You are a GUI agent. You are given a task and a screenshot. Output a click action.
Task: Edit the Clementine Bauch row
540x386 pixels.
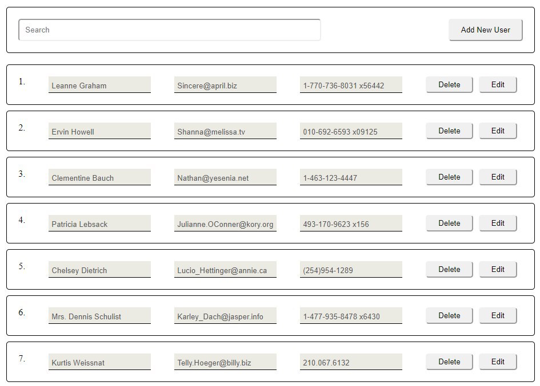pos(498,177)
